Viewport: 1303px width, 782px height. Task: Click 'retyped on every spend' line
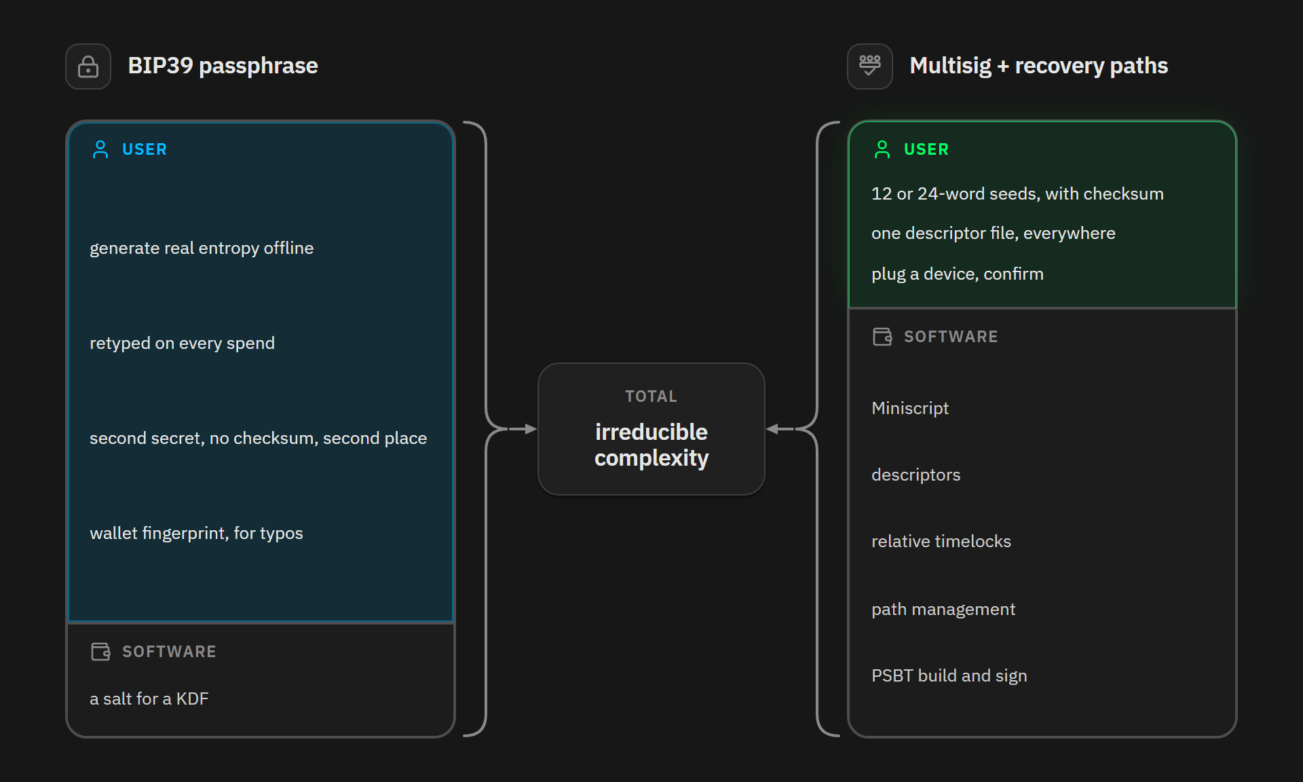(182, 343)
